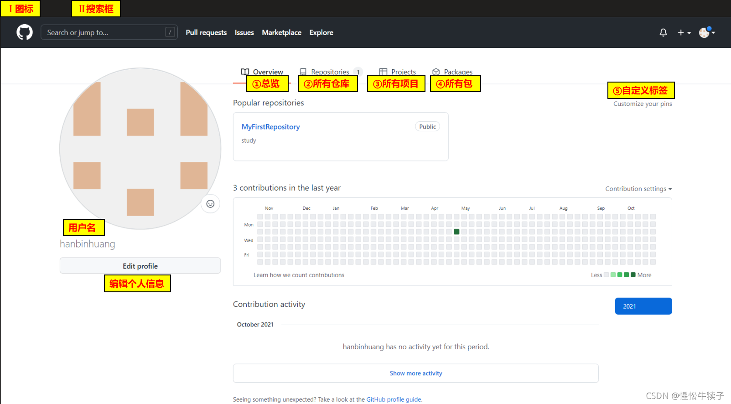Click the lightest gray legend square

pos(606,275)
